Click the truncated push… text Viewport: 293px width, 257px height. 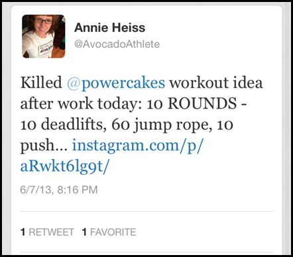click(44, 146)
